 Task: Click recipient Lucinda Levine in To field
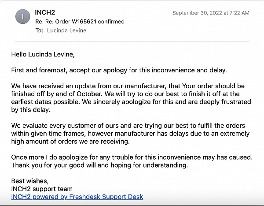(x=66, y=30)
